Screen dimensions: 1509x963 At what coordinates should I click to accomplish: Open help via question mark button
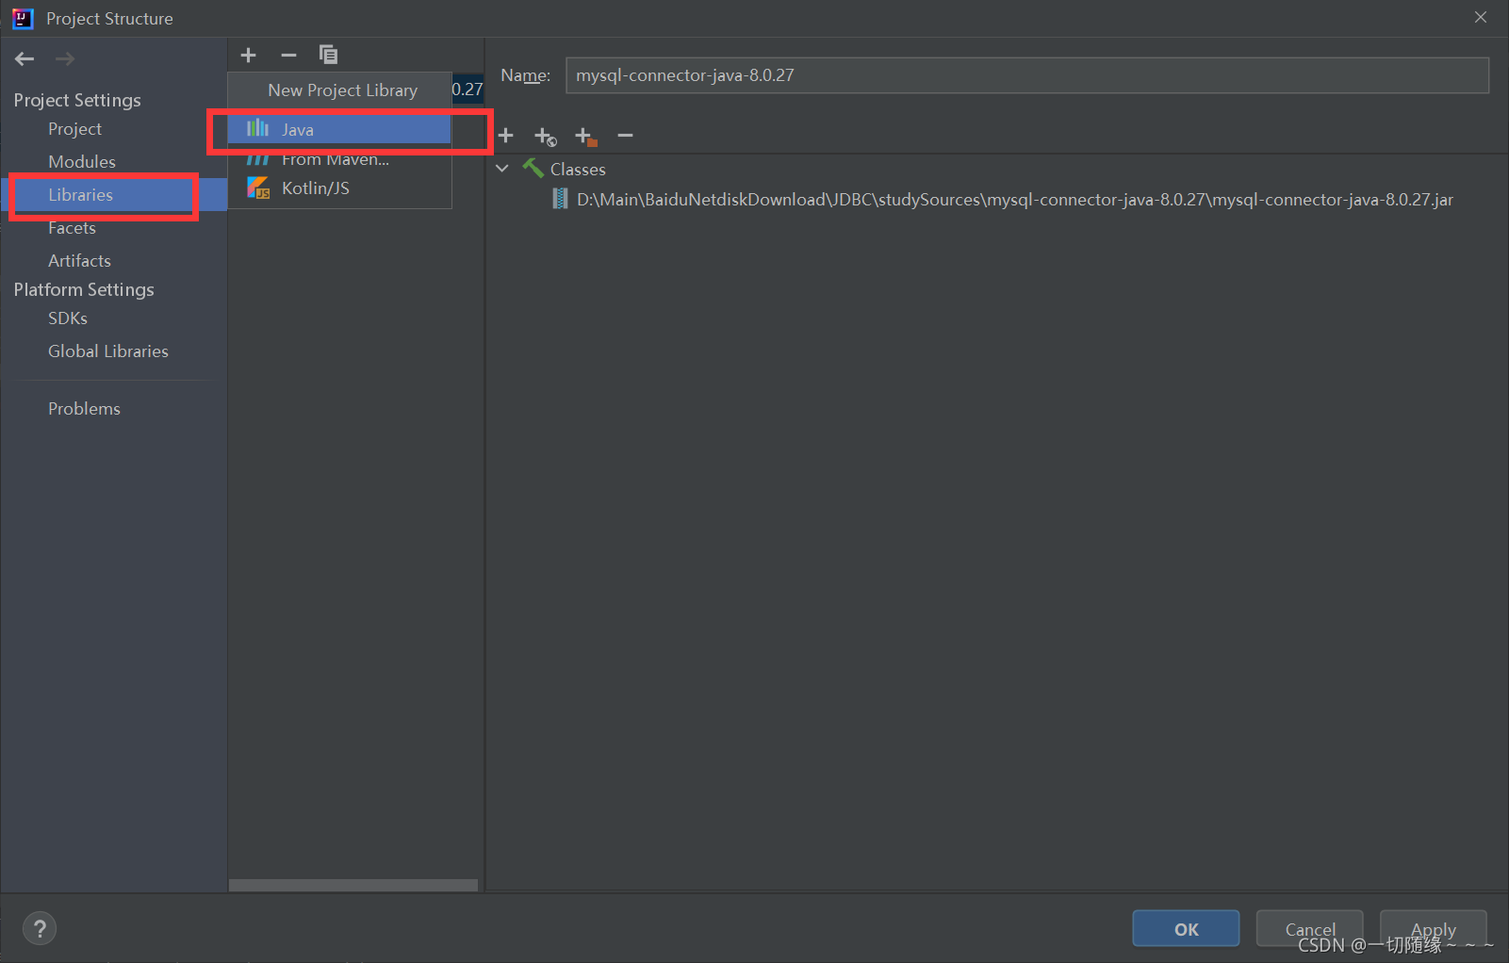click(40, 928)
